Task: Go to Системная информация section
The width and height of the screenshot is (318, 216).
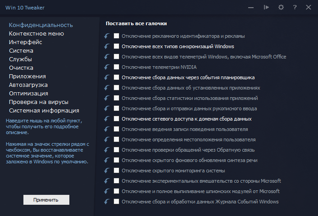Action: pyautogui.click(x=44, y=110)
